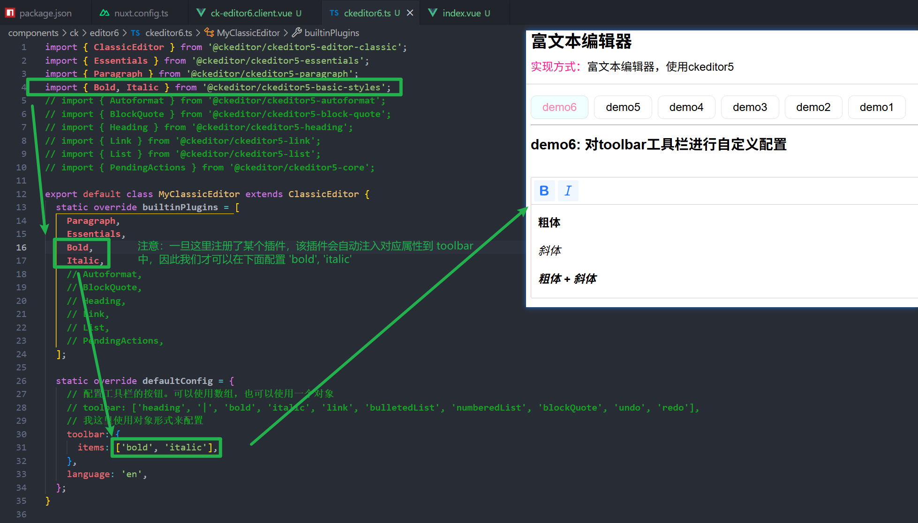Open the components breadcrumb dropdown
This screenshot has width=918, height=523.
(x=33, y=33)
